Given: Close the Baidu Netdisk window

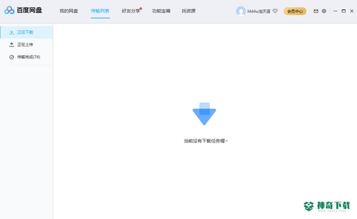Looking at the screenshot, I should (352, 11).
